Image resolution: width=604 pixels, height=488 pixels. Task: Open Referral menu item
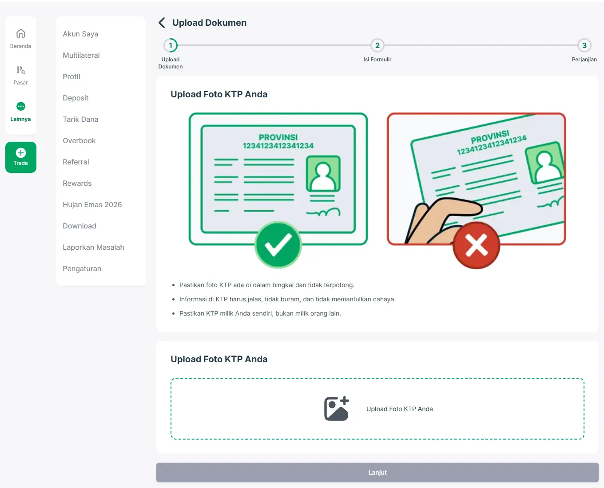coord(76,162)
